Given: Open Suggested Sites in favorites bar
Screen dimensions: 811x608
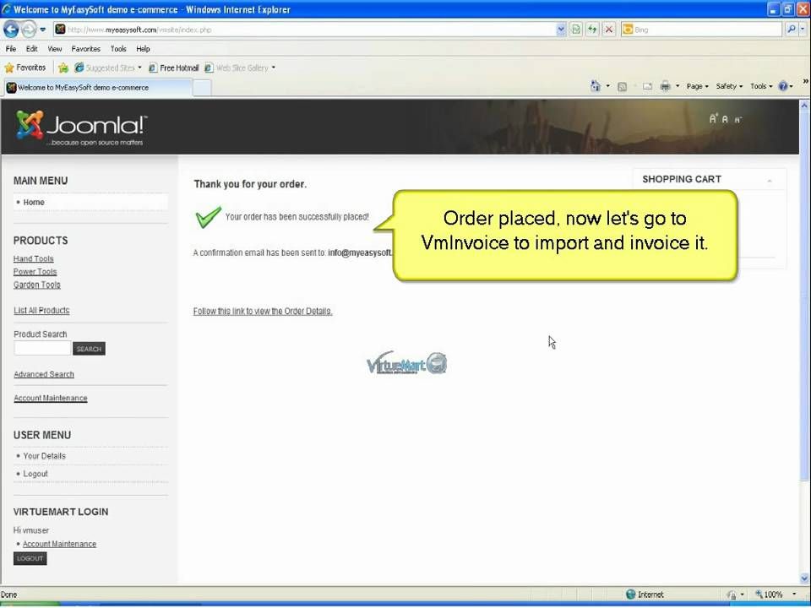Looking at the screenshot, I should pos(108,68).
